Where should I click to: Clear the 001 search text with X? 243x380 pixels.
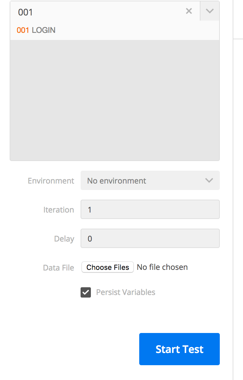click(x=189, y=11)
